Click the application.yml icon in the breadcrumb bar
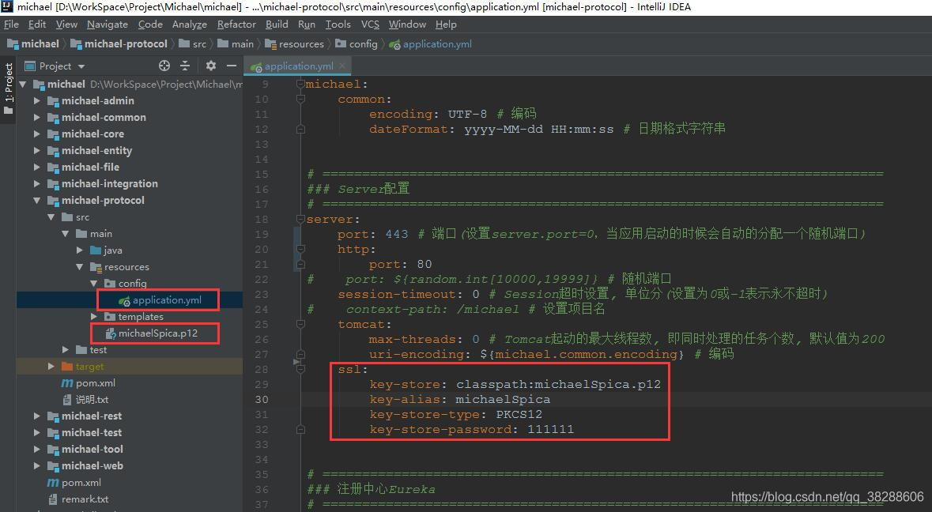The image size is (932, 512). point(394,44)
